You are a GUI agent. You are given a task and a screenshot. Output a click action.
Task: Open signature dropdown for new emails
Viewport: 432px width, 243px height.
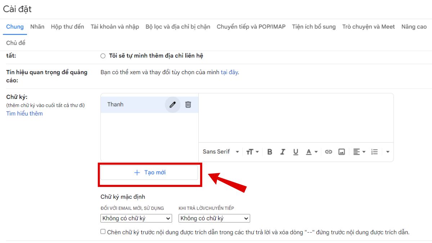pos(136,218)
